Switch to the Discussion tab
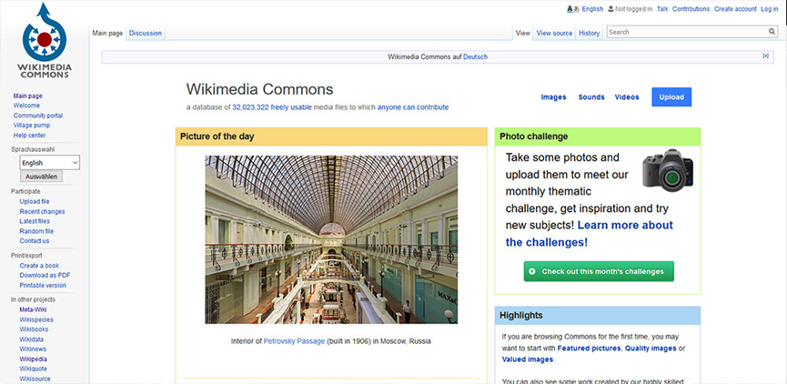Viewport: 787px width, 384px height. click(x=145, y=34)
